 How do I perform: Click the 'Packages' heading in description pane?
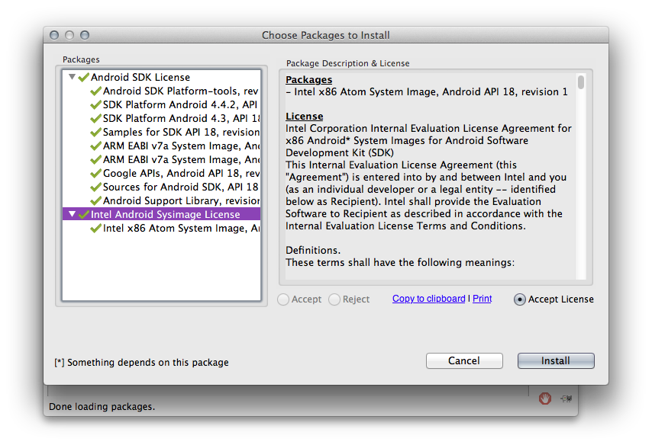(x=309, y=79)
